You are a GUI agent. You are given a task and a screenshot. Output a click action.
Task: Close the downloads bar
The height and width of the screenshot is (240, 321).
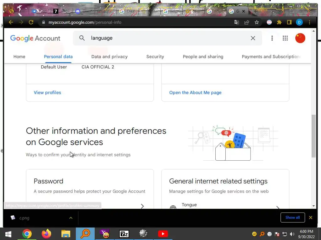tap(311, 217)
